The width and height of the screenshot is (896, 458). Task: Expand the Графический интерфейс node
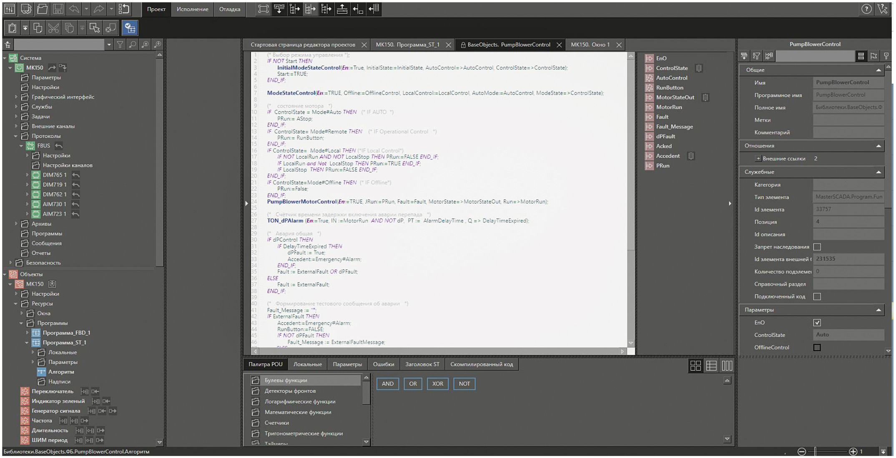[x=16, y=97]
